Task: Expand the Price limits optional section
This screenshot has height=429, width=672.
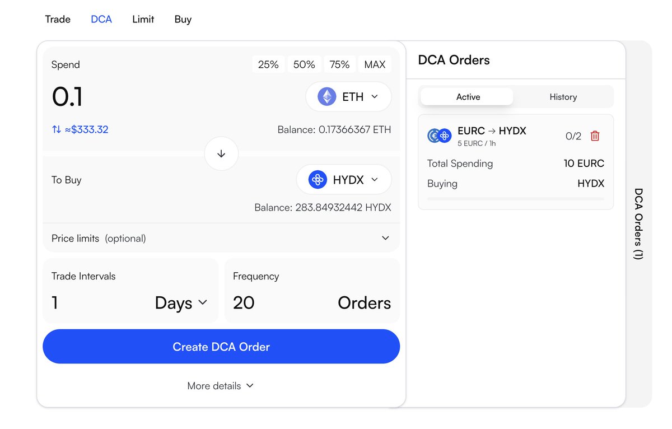Action: click(x=221, y=238)
